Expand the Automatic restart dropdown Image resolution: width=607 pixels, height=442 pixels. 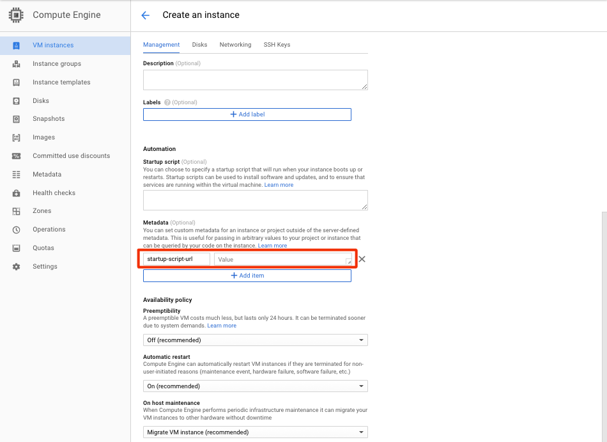point(255,386)
